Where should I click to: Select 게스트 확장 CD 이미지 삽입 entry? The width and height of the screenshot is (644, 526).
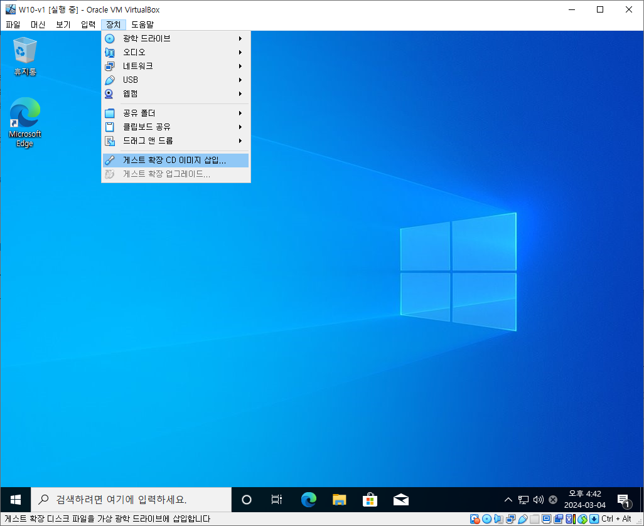[176, 160]
